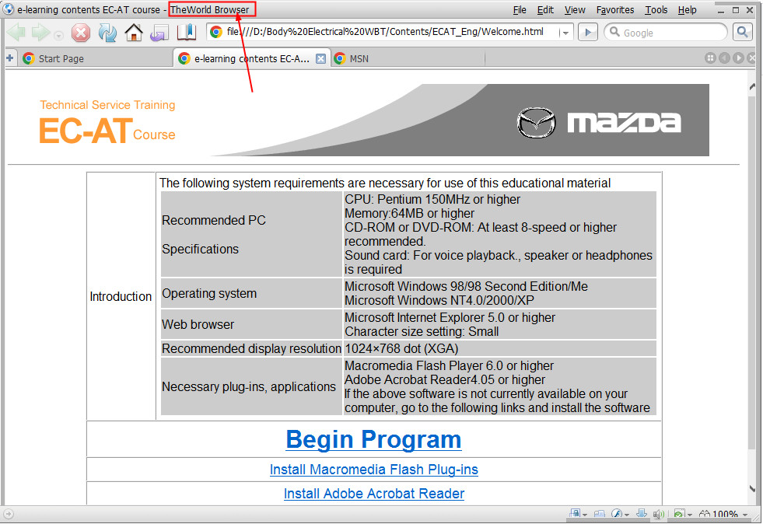Click the page scrollbar down arrow
The height and width of the screenshot is (524, 763).
click(752, 489)
